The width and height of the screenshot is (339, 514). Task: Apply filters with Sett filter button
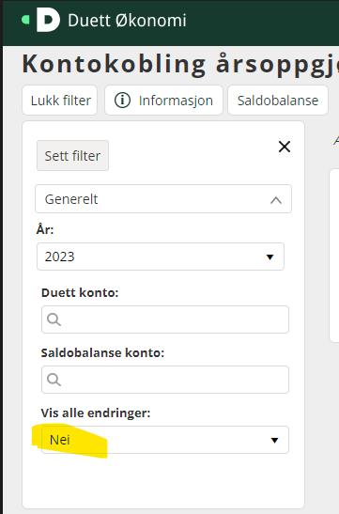(x=72, y=156)
